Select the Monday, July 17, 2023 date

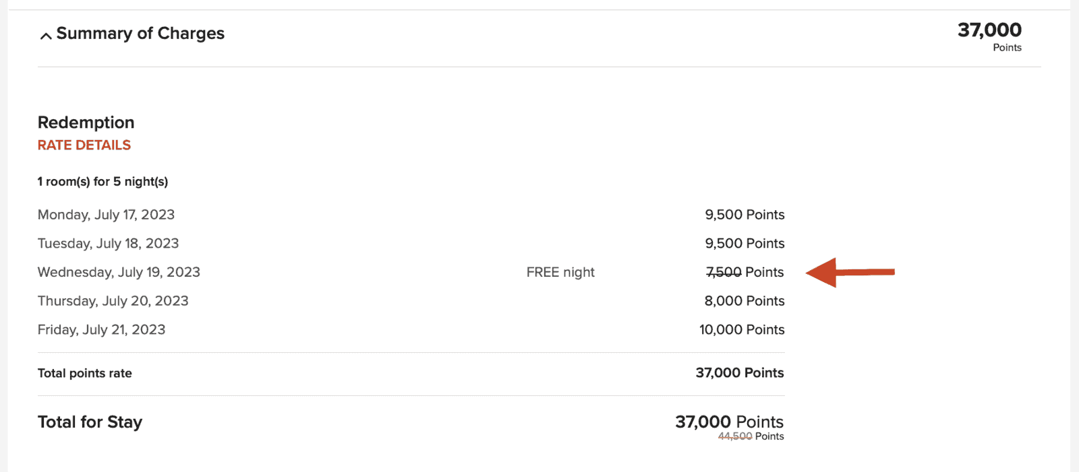point(106,215)
